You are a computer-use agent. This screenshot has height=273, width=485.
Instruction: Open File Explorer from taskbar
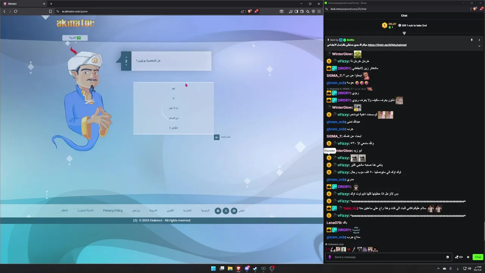coord(230,268)
